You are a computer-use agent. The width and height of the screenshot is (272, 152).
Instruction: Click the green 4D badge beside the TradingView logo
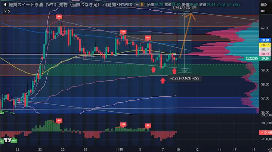[15, 141]
